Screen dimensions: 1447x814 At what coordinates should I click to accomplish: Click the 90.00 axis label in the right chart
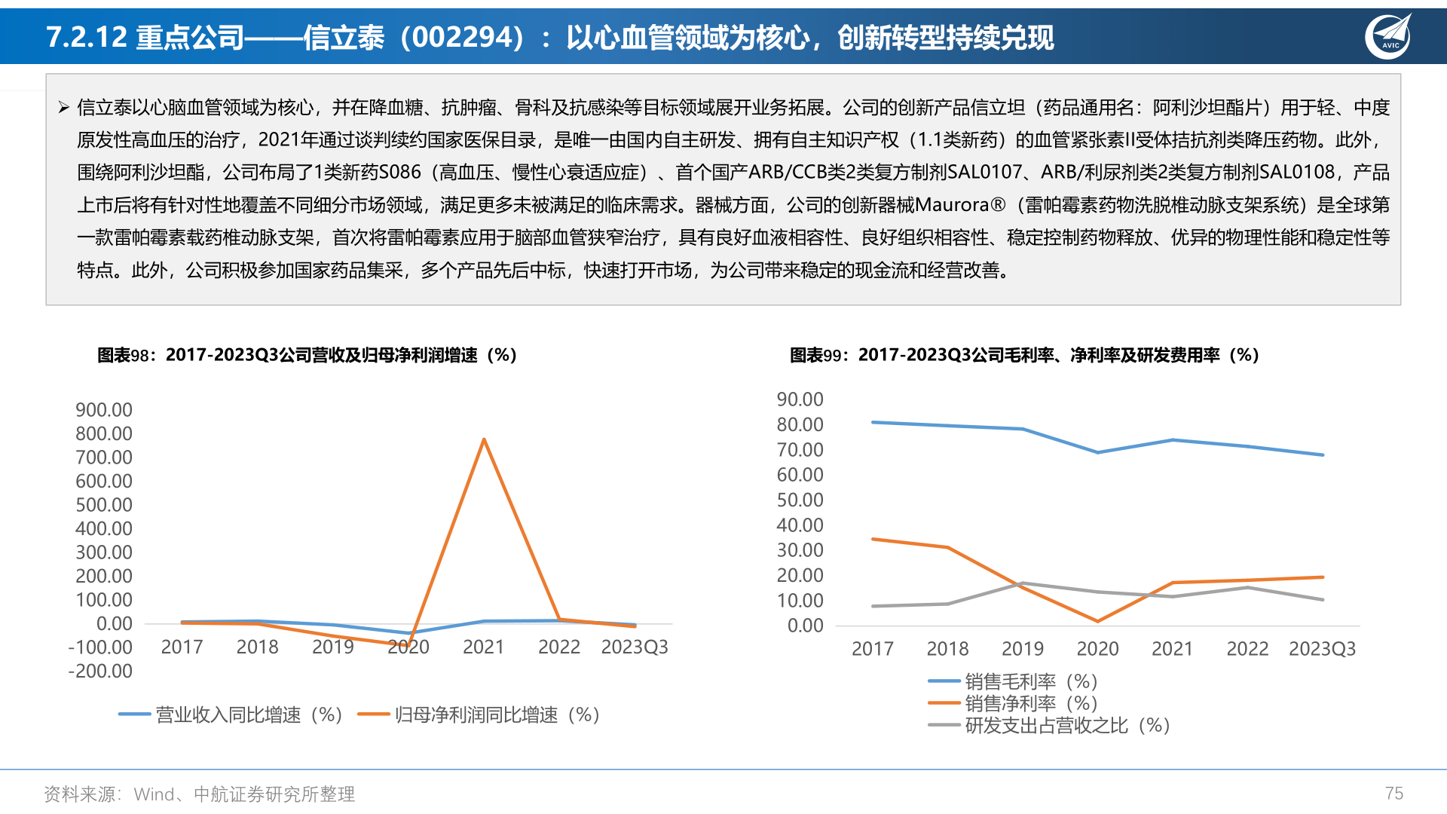click(x=800, y=399)
